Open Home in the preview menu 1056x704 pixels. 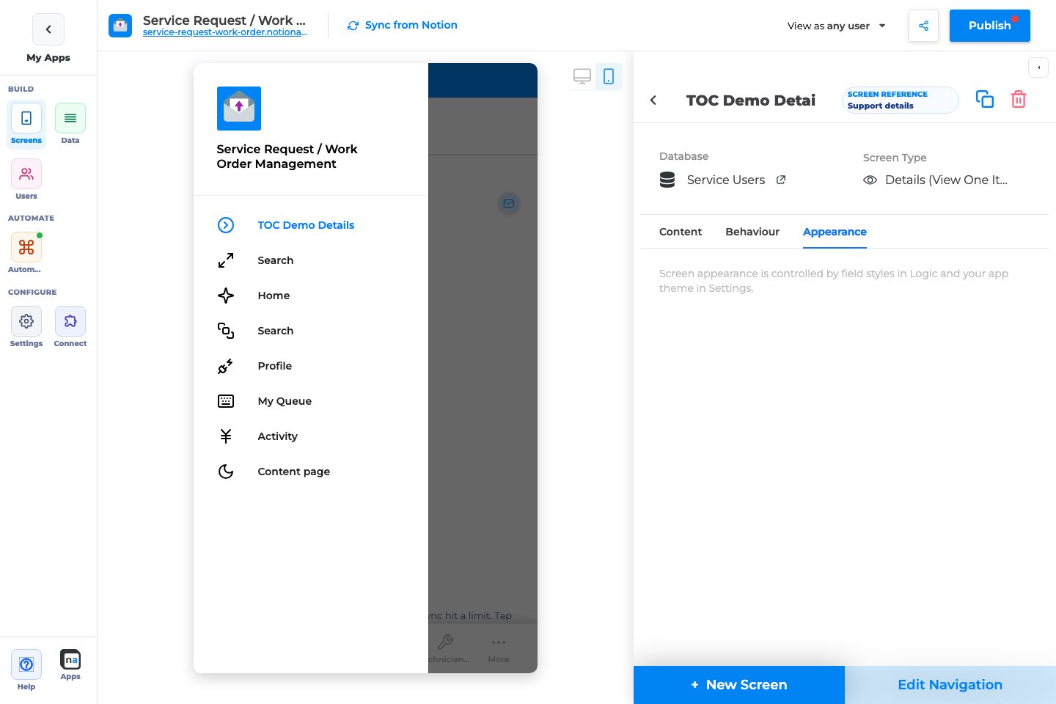click(x=310, y=296)
